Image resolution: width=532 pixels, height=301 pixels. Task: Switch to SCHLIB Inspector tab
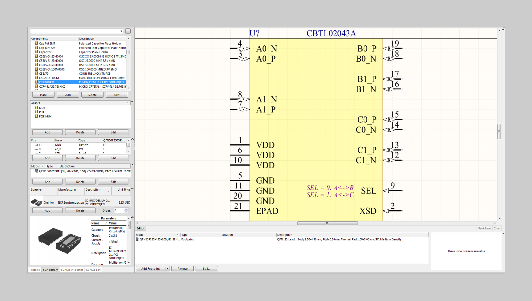point(72,270)
